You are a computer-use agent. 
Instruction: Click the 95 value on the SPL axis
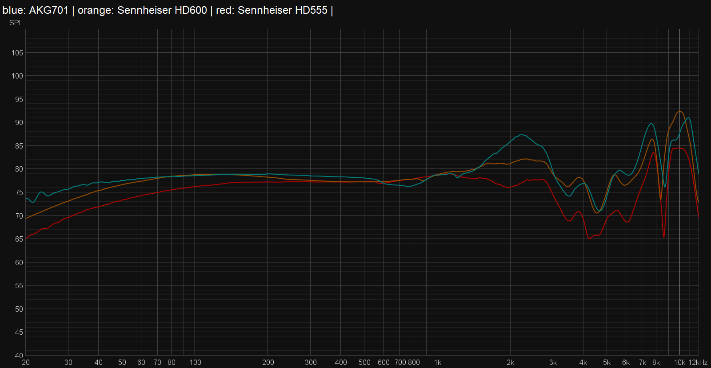19,99
